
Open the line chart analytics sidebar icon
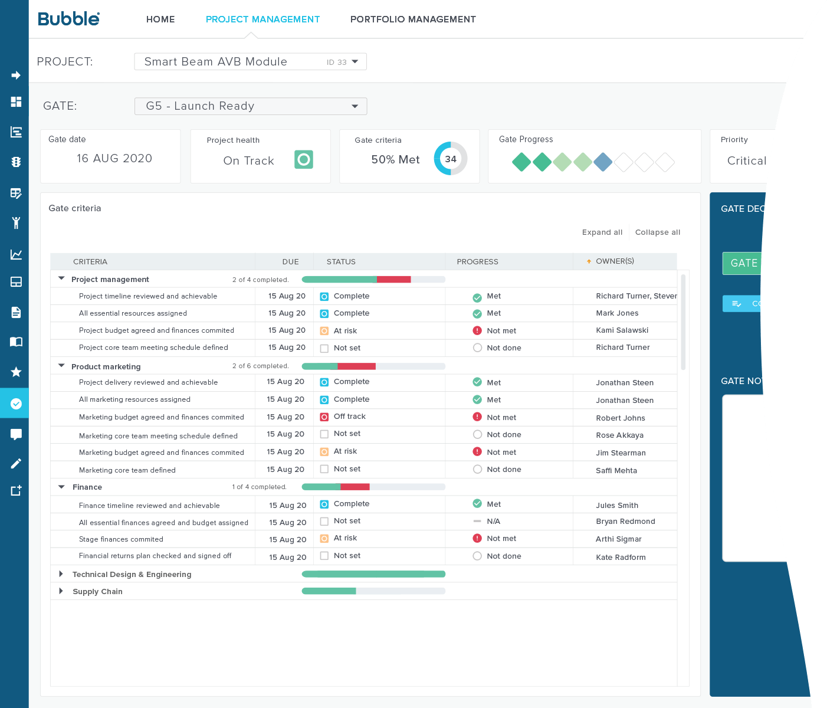pos(15,254)
